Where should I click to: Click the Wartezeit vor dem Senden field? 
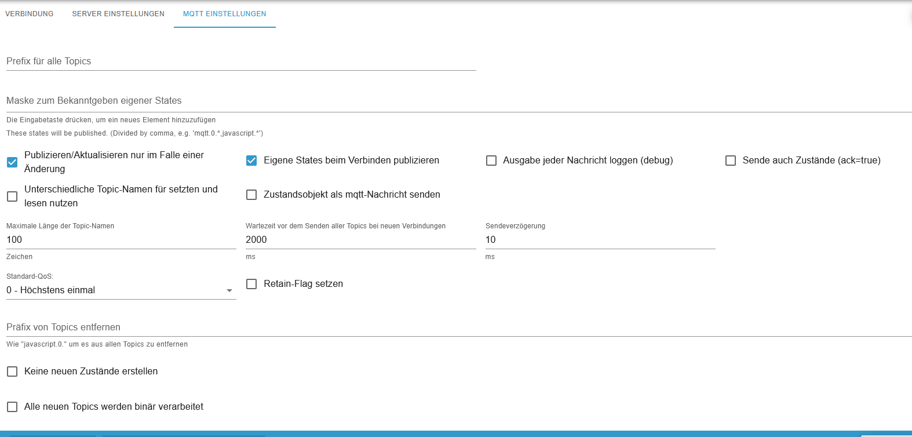pyautogui.click(x=360, y=240)
